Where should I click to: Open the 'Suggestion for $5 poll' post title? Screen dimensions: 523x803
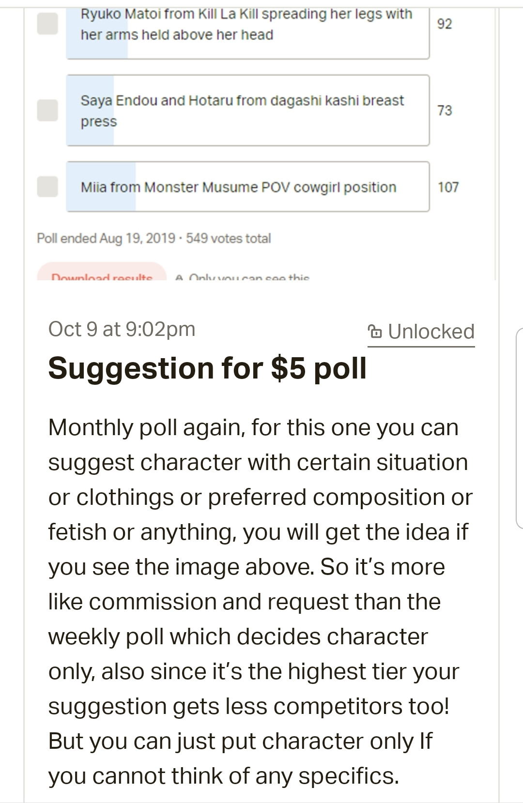207,368
